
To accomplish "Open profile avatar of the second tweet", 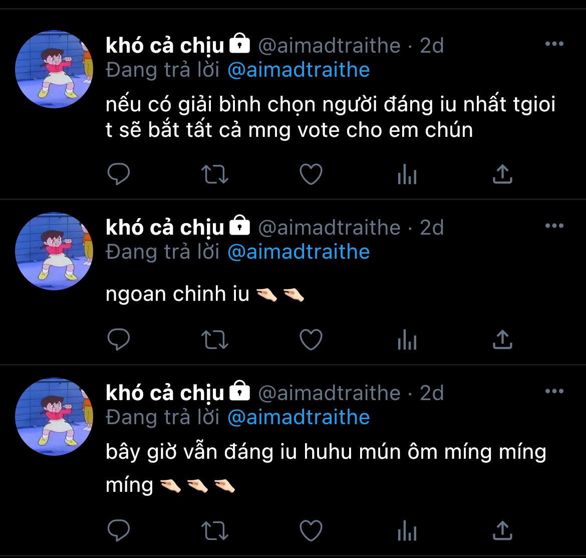I will point(54,251).
